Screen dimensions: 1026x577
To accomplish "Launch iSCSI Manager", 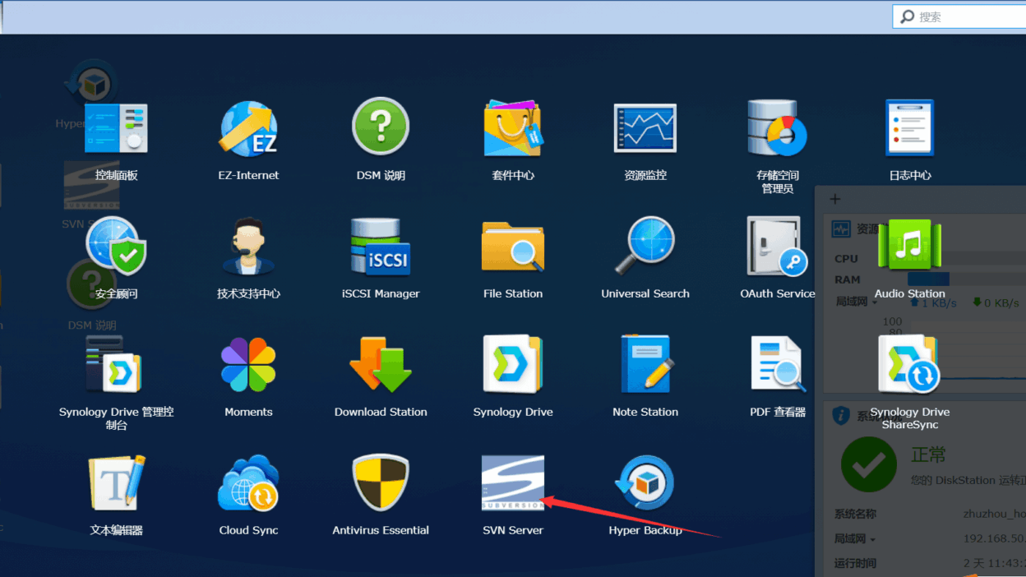I will click(x=381, y=247).
